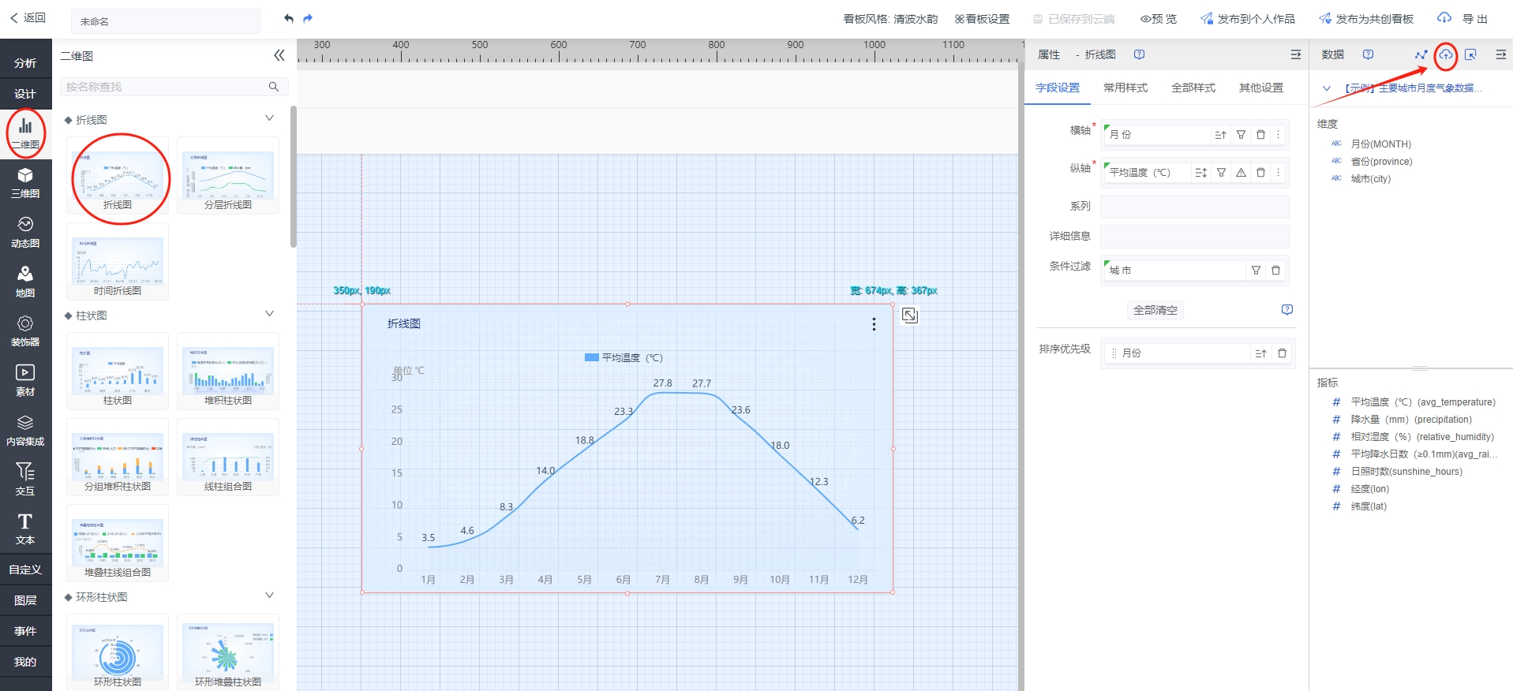Click the blue 平均温度 legend swatch
This screenshot has height=691, width=1513.
tap(591, 357)
